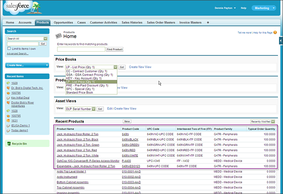
Task: Open product Jack, Hydraulic Floor, 2 Ton, Black
Action: point(77,139)
